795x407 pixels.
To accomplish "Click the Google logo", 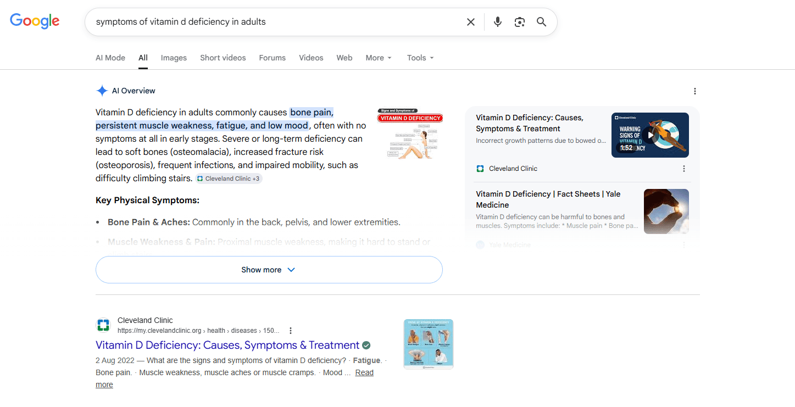I will (35, 21).
